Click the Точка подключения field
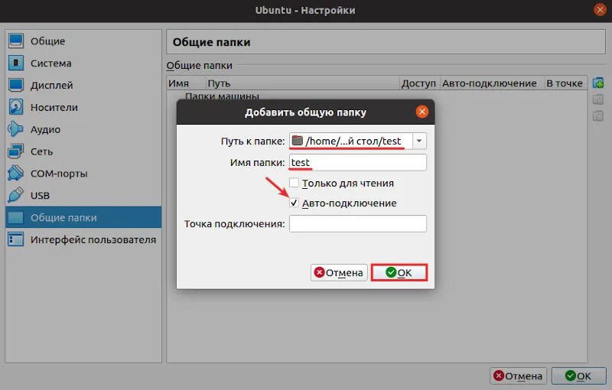The height and width of the screenshot is (390, 612). tap(358, 223)
